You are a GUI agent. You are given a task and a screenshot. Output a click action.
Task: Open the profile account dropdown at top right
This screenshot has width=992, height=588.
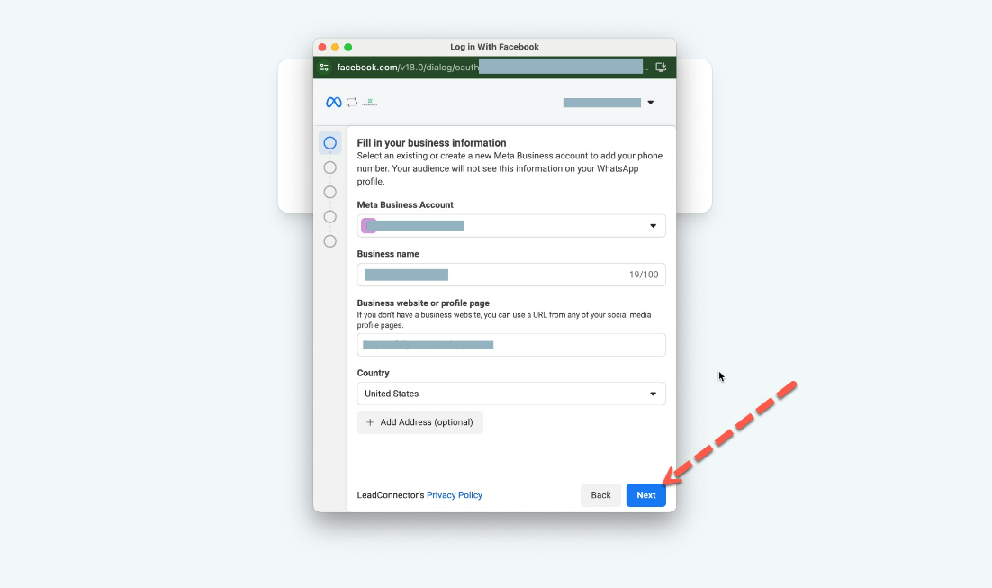(x=651, y=103)
